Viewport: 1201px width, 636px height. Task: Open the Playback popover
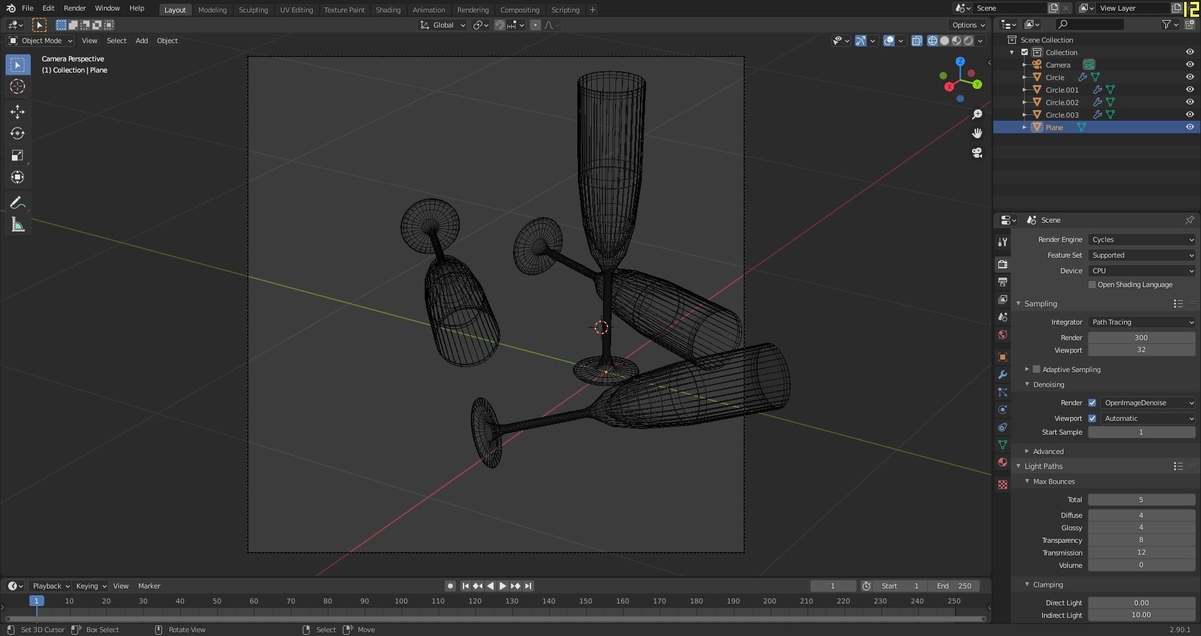coord(50,586)
